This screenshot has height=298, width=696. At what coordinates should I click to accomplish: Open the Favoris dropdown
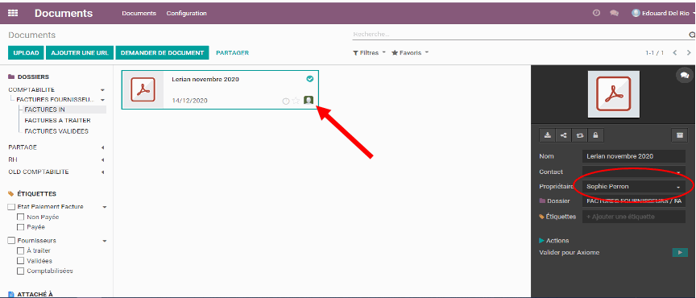pos(410,53)
